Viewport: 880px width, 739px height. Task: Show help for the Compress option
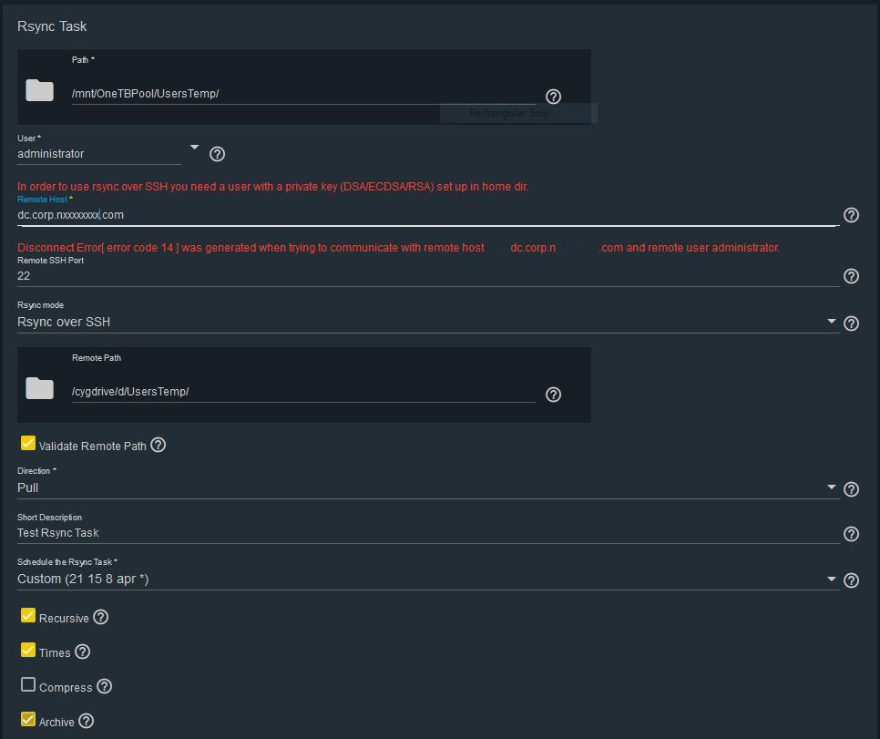click(105, 686)
